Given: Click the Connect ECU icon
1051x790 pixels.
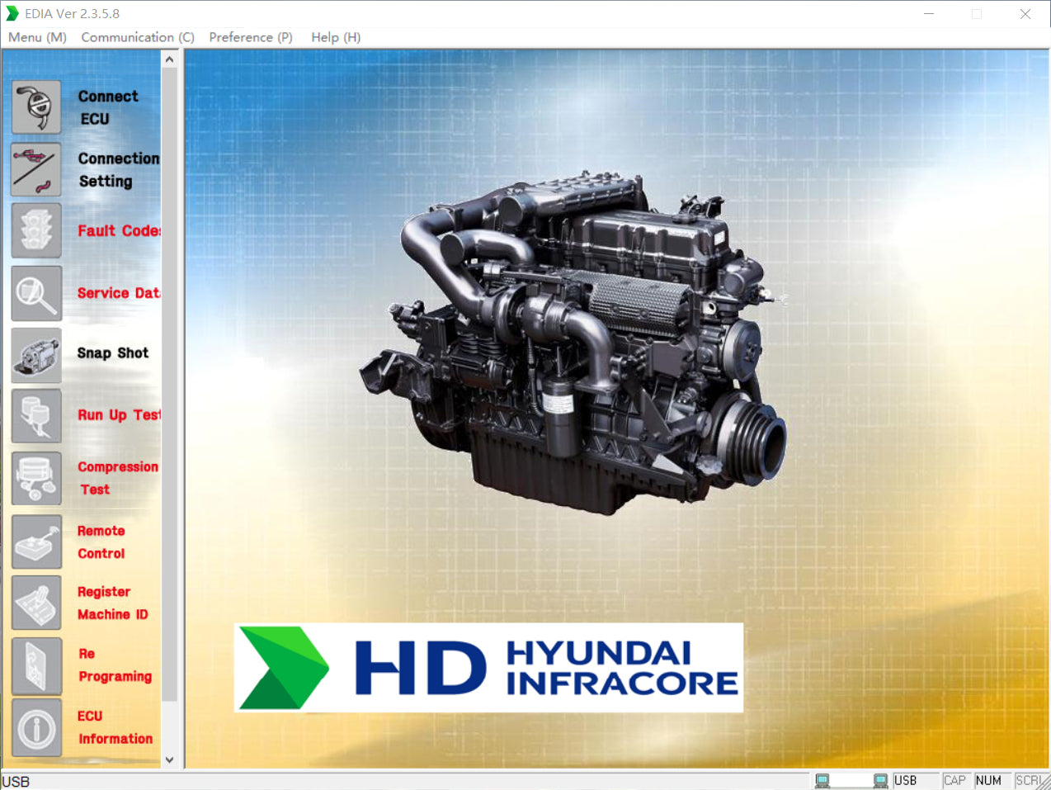Looking at the screenshot, I should click(36, 107).
